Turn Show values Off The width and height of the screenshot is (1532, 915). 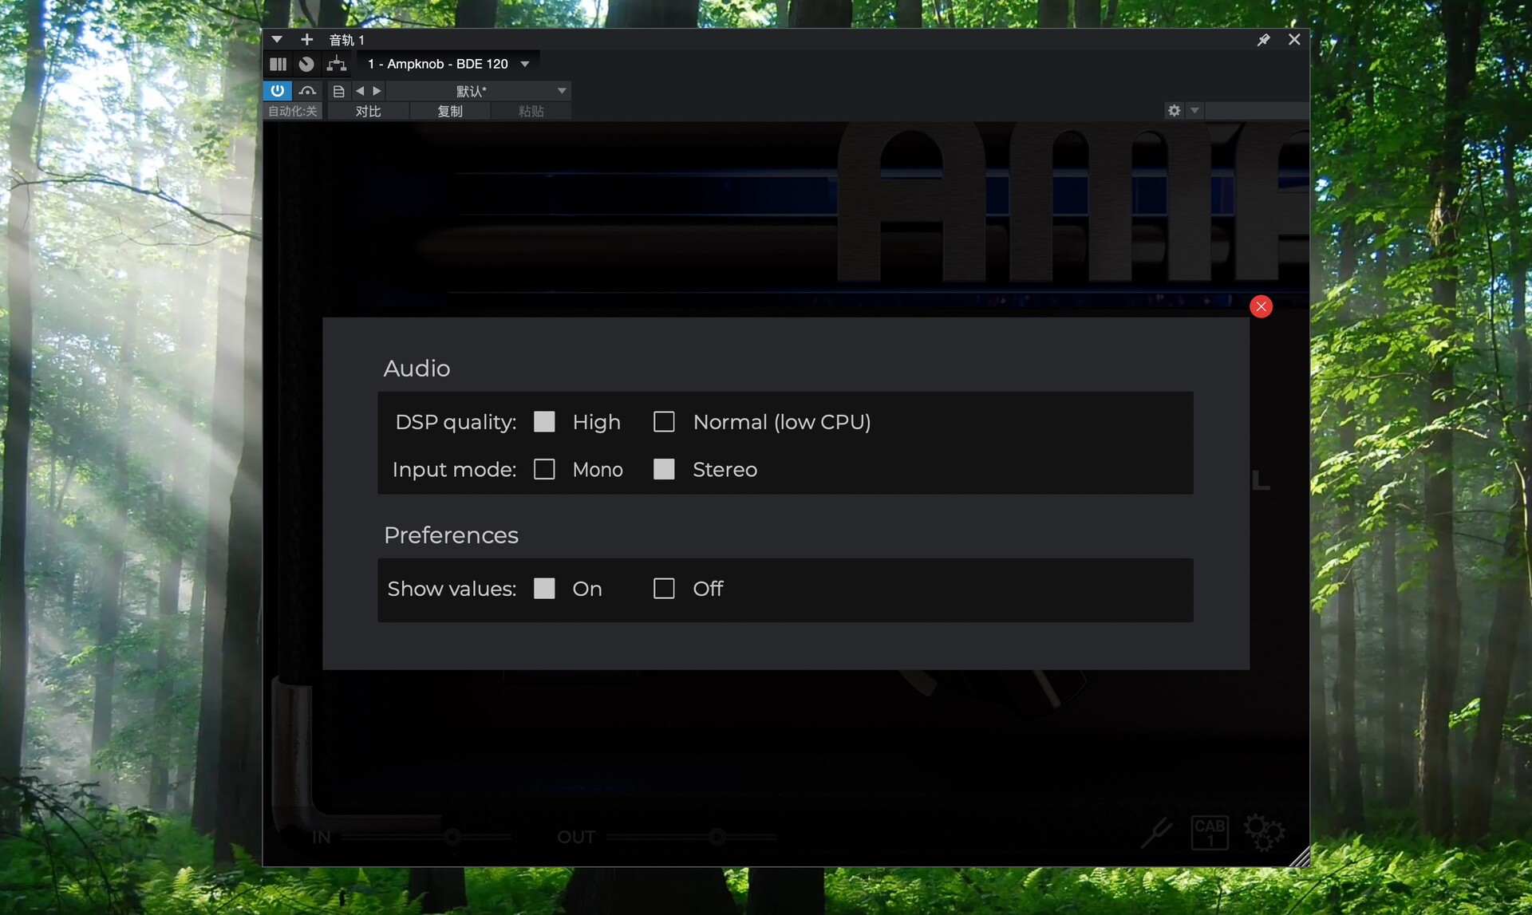click(x=664, y=589)
